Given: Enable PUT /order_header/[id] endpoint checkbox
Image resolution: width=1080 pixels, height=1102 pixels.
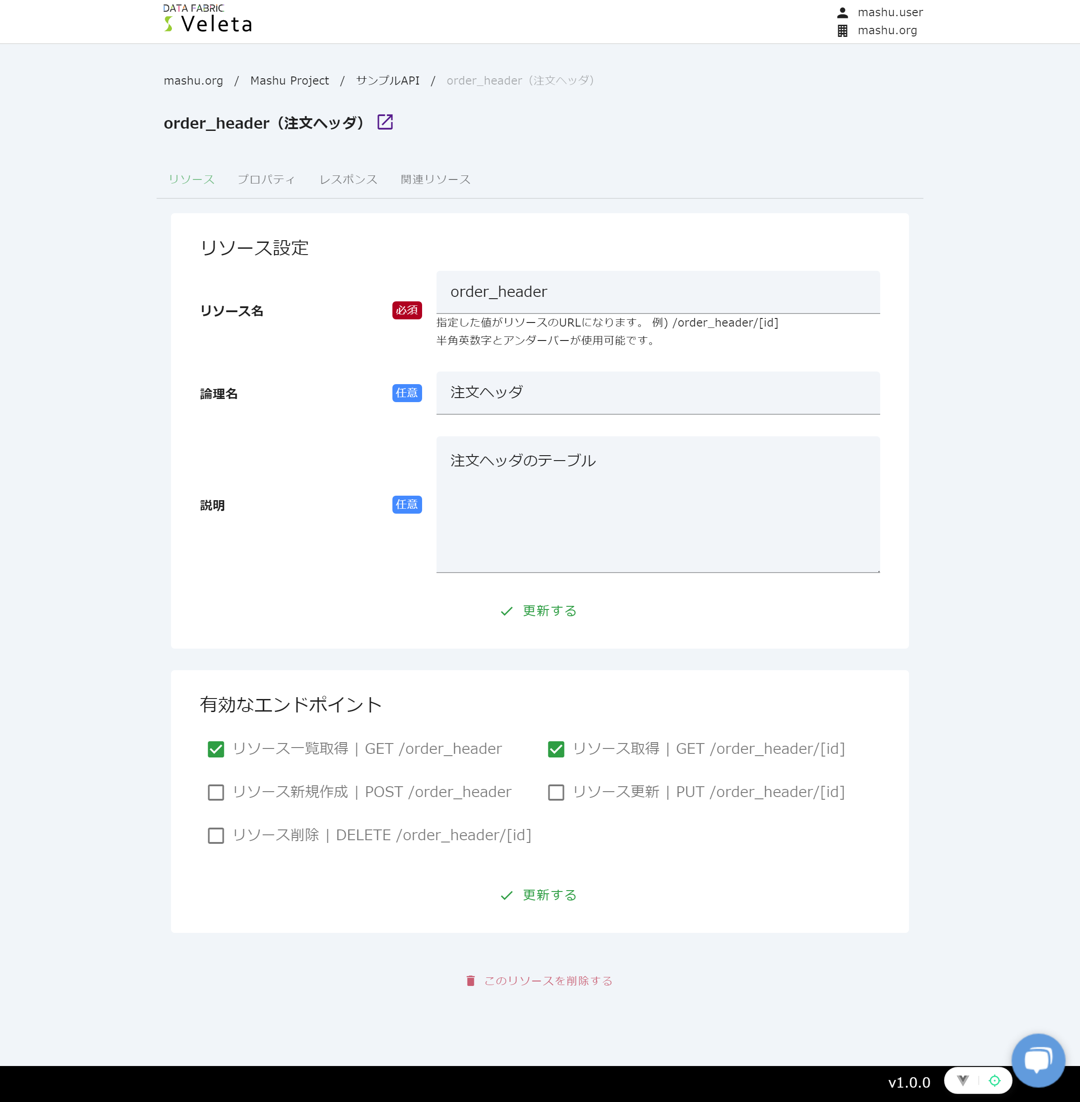Looking at the screenshot, I should point(556,792).
